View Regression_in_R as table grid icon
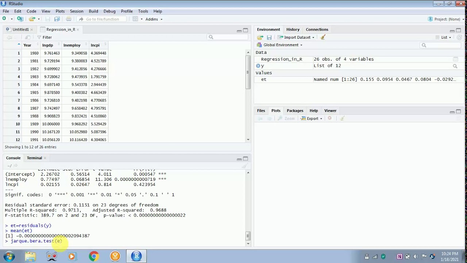 coord(455,59)
